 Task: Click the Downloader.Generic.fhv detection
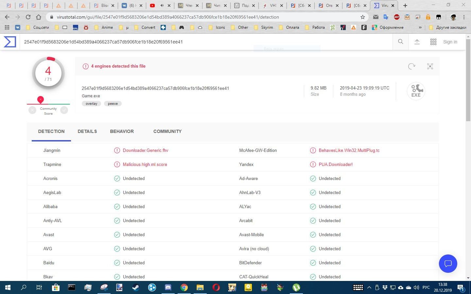coord(146,150)
